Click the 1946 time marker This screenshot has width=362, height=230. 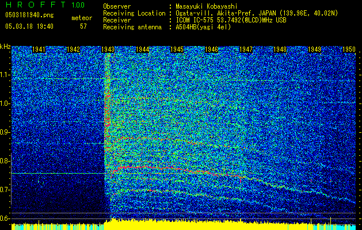(211, 49)
